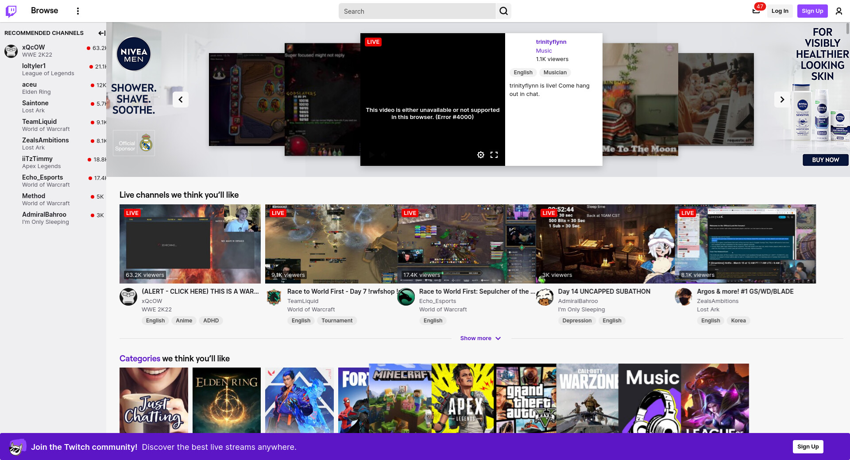
Task: Click the Log In button
Action: tap(780, 11)
